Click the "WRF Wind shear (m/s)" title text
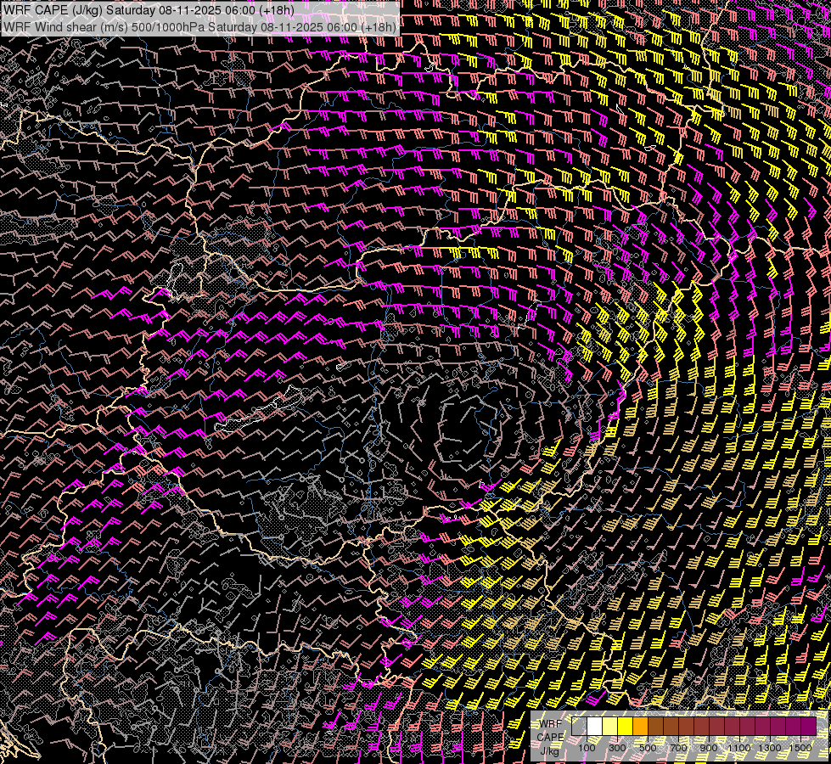Screen dimensions: 831x764 [65, 27]
